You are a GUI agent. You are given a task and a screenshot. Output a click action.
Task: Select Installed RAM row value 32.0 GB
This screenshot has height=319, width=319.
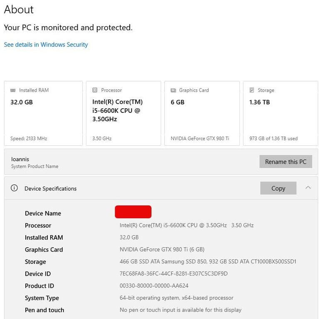coord(129,237)
